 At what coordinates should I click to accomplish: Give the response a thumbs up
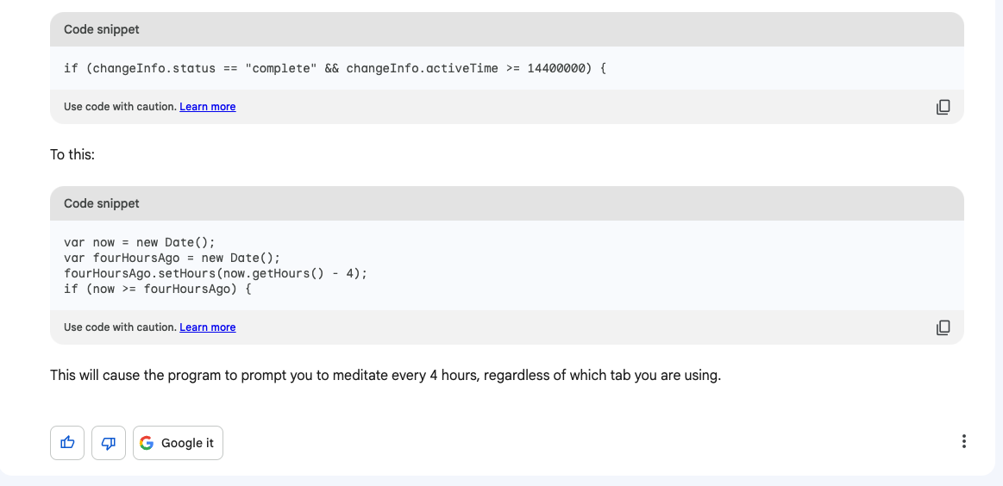[x=67, y=443]
